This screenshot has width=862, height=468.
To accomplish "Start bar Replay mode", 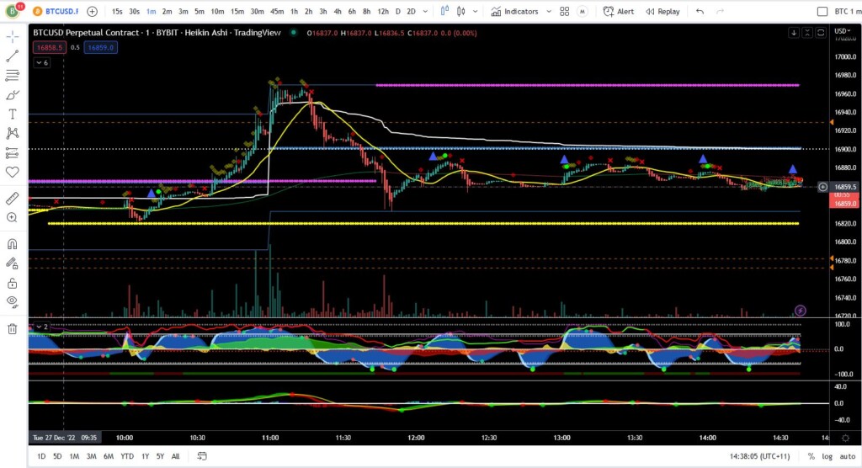I will (663, 12).
